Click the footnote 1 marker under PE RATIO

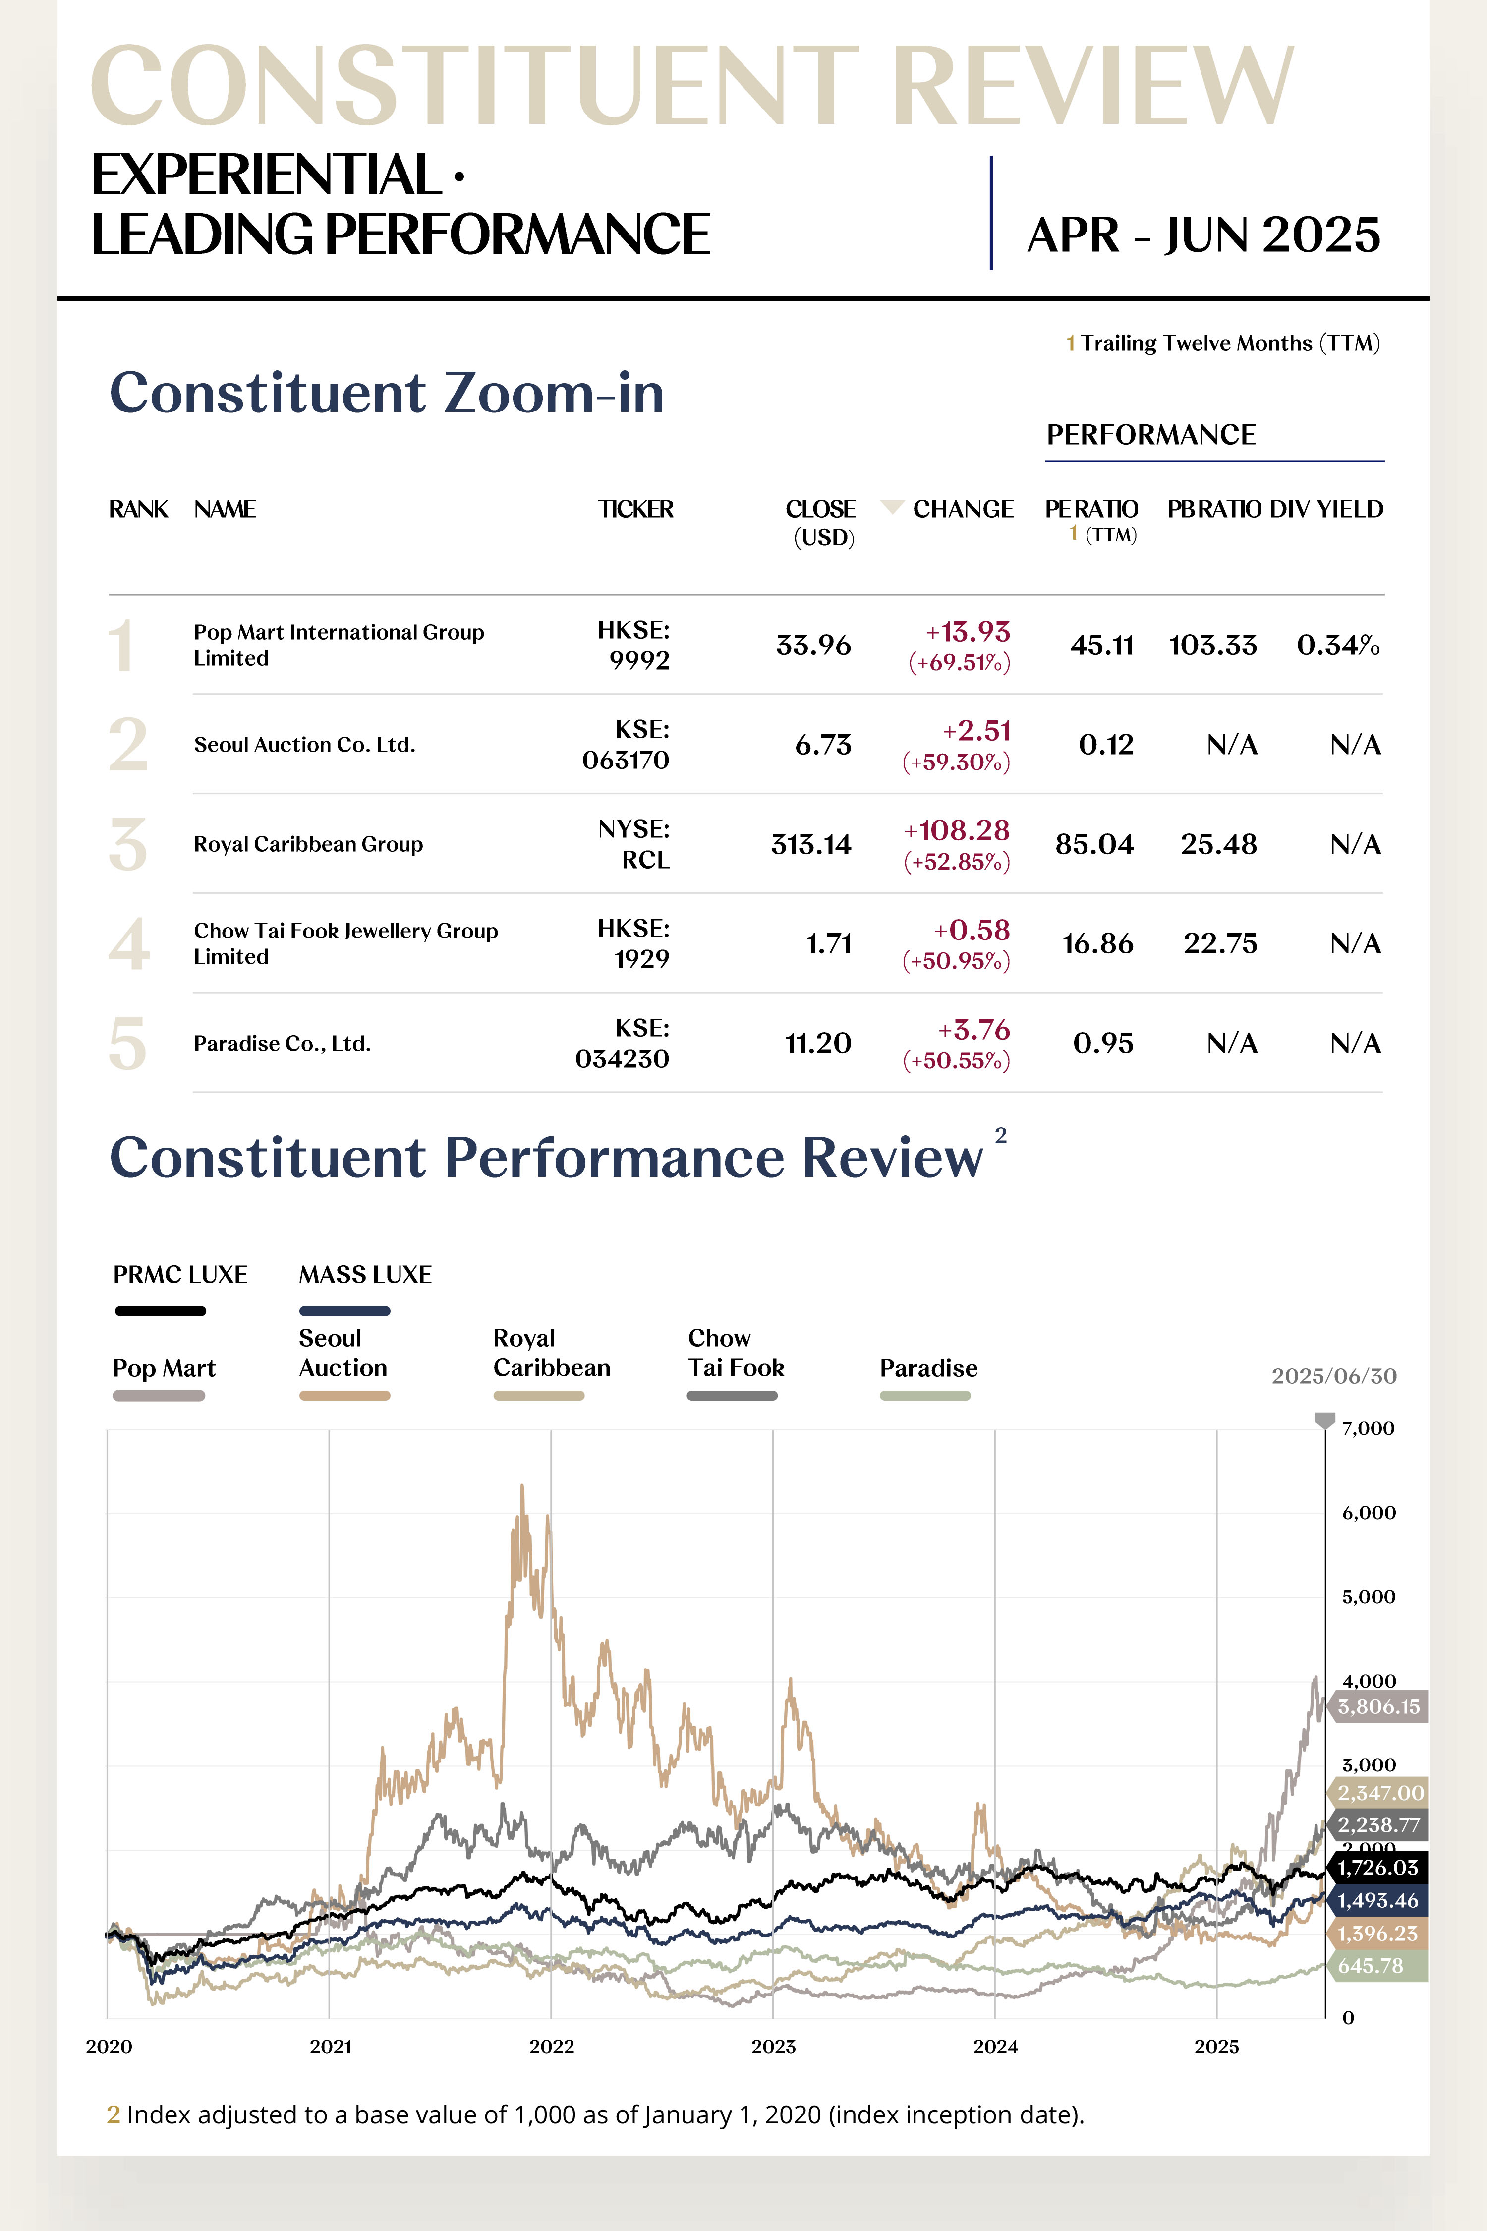(x=1074, y=533)
